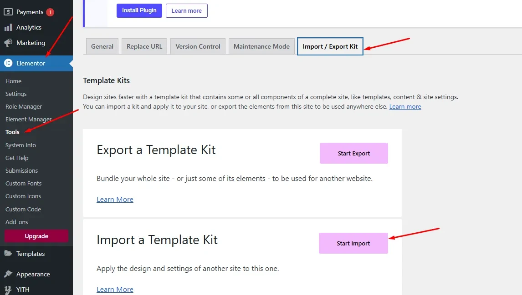This screenshot has height=295, width=522.
Task: Click the Export a Template Kit title
Action: pos(156,150)
